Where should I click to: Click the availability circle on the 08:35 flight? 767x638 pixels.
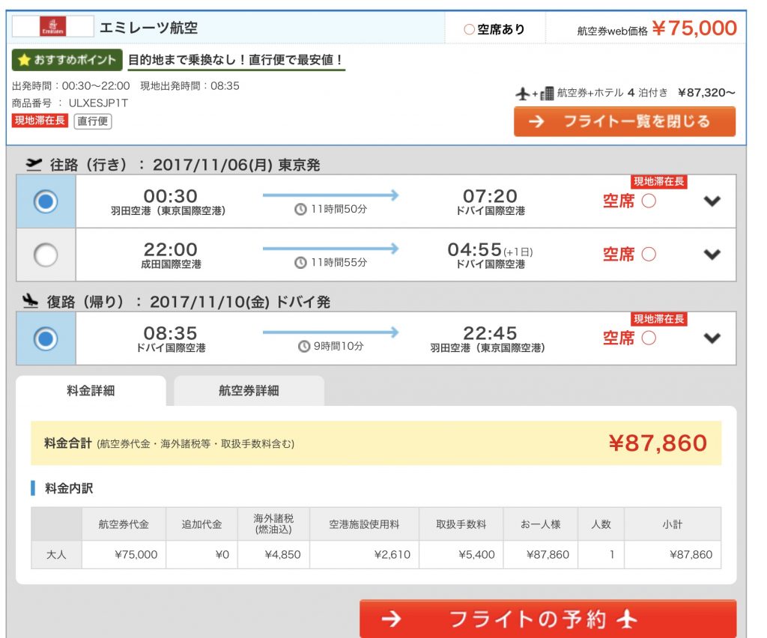pos(649,338)
